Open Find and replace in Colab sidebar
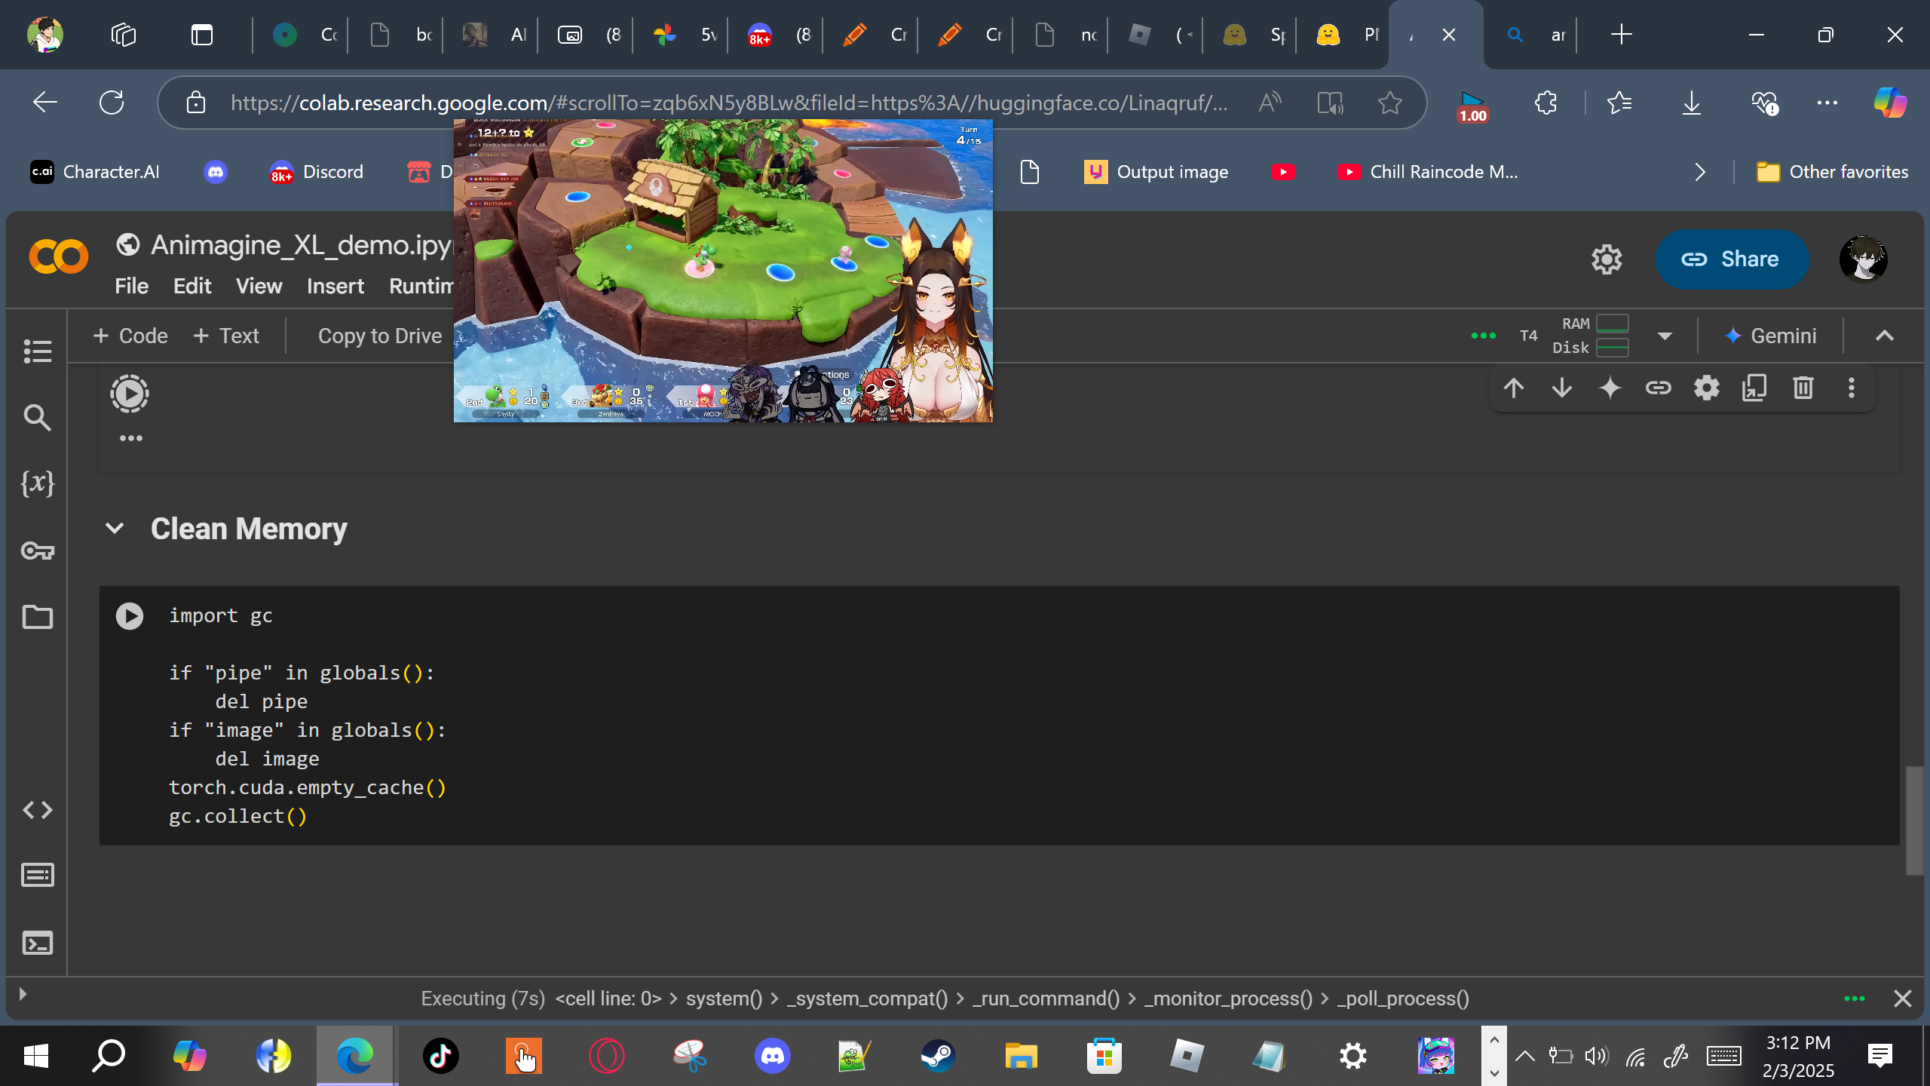 (38, 417)
